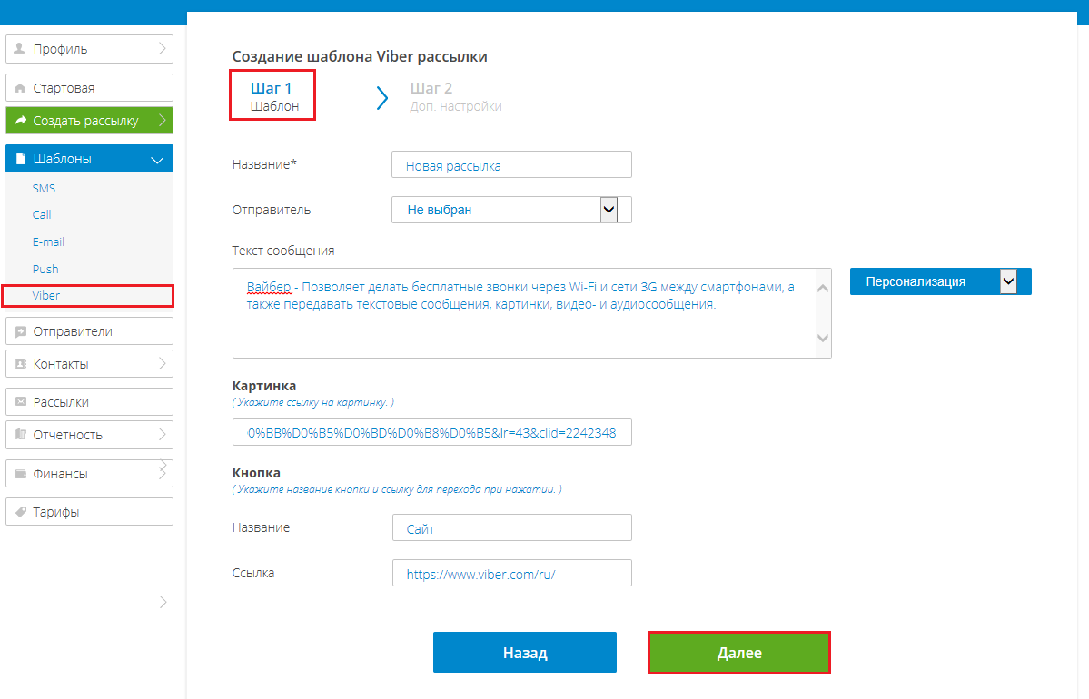
Task: Click the Финансы menu label
Action: [x=61, y=474]
